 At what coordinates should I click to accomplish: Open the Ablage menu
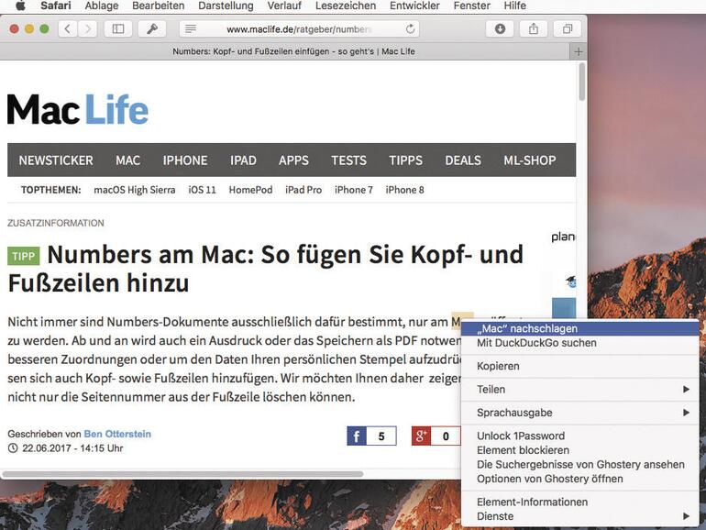click(101, 6)
